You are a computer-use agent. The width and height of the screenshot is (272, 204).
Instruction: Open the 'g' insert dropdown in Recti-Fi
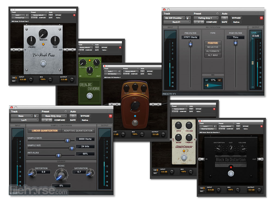pyautogui.click(x=188, y=18)
